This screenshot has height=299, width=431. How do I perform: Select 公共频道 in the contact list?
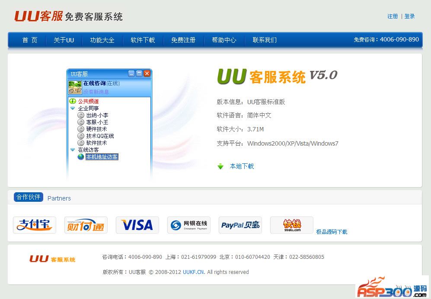(88, 101)
